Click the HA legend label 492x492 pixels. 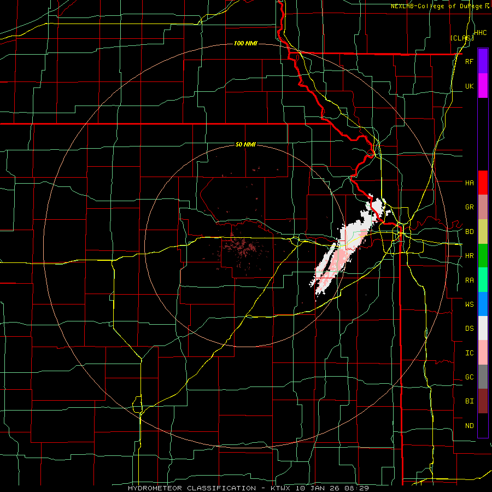tap(469, 183)
